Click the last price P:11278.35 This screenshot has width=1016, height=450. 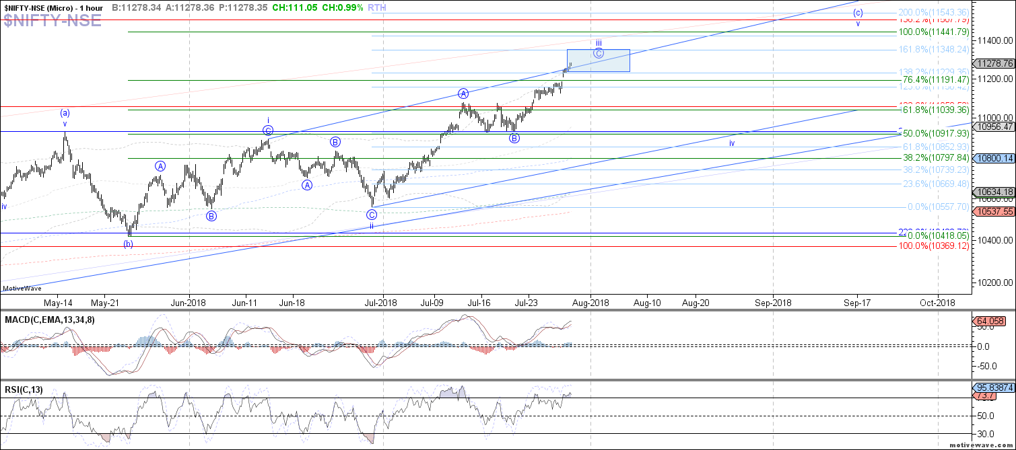click(x=244, y=7)
